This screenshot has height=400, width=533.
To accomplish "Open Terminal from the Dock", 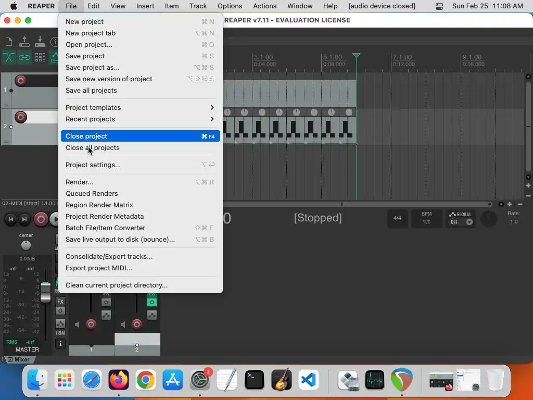I will [254, 380].
